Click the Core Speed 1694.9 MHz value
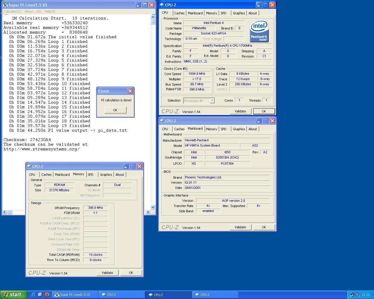 pos(197,74)
